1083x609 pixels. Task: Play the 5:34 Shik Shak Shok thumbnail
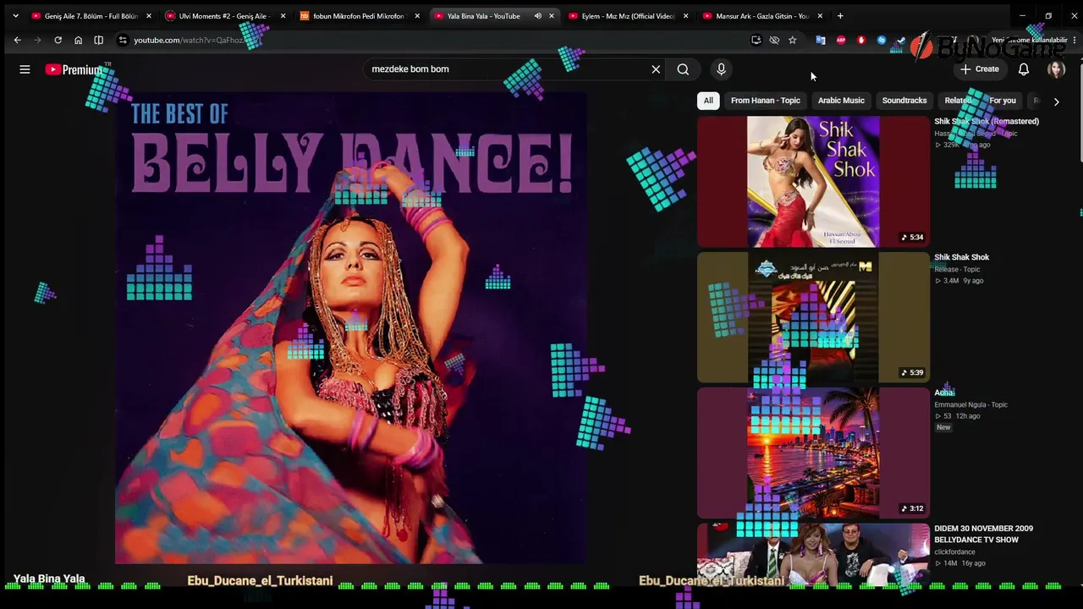tap(813, 182)
